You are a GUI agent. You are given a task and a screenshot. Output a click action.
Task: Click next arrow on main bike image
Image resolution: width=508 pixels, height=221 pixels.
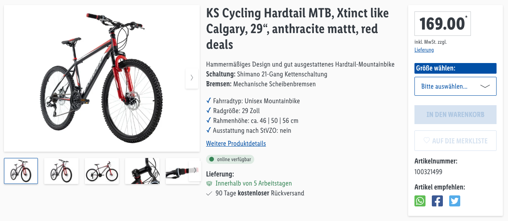(x=192, y=78)
